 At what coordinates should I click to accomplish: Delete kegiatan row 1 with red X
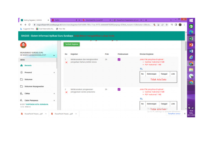pos(66,62)
